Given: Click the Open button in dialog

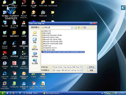Looking at the screenshot, I should (91, 67).
